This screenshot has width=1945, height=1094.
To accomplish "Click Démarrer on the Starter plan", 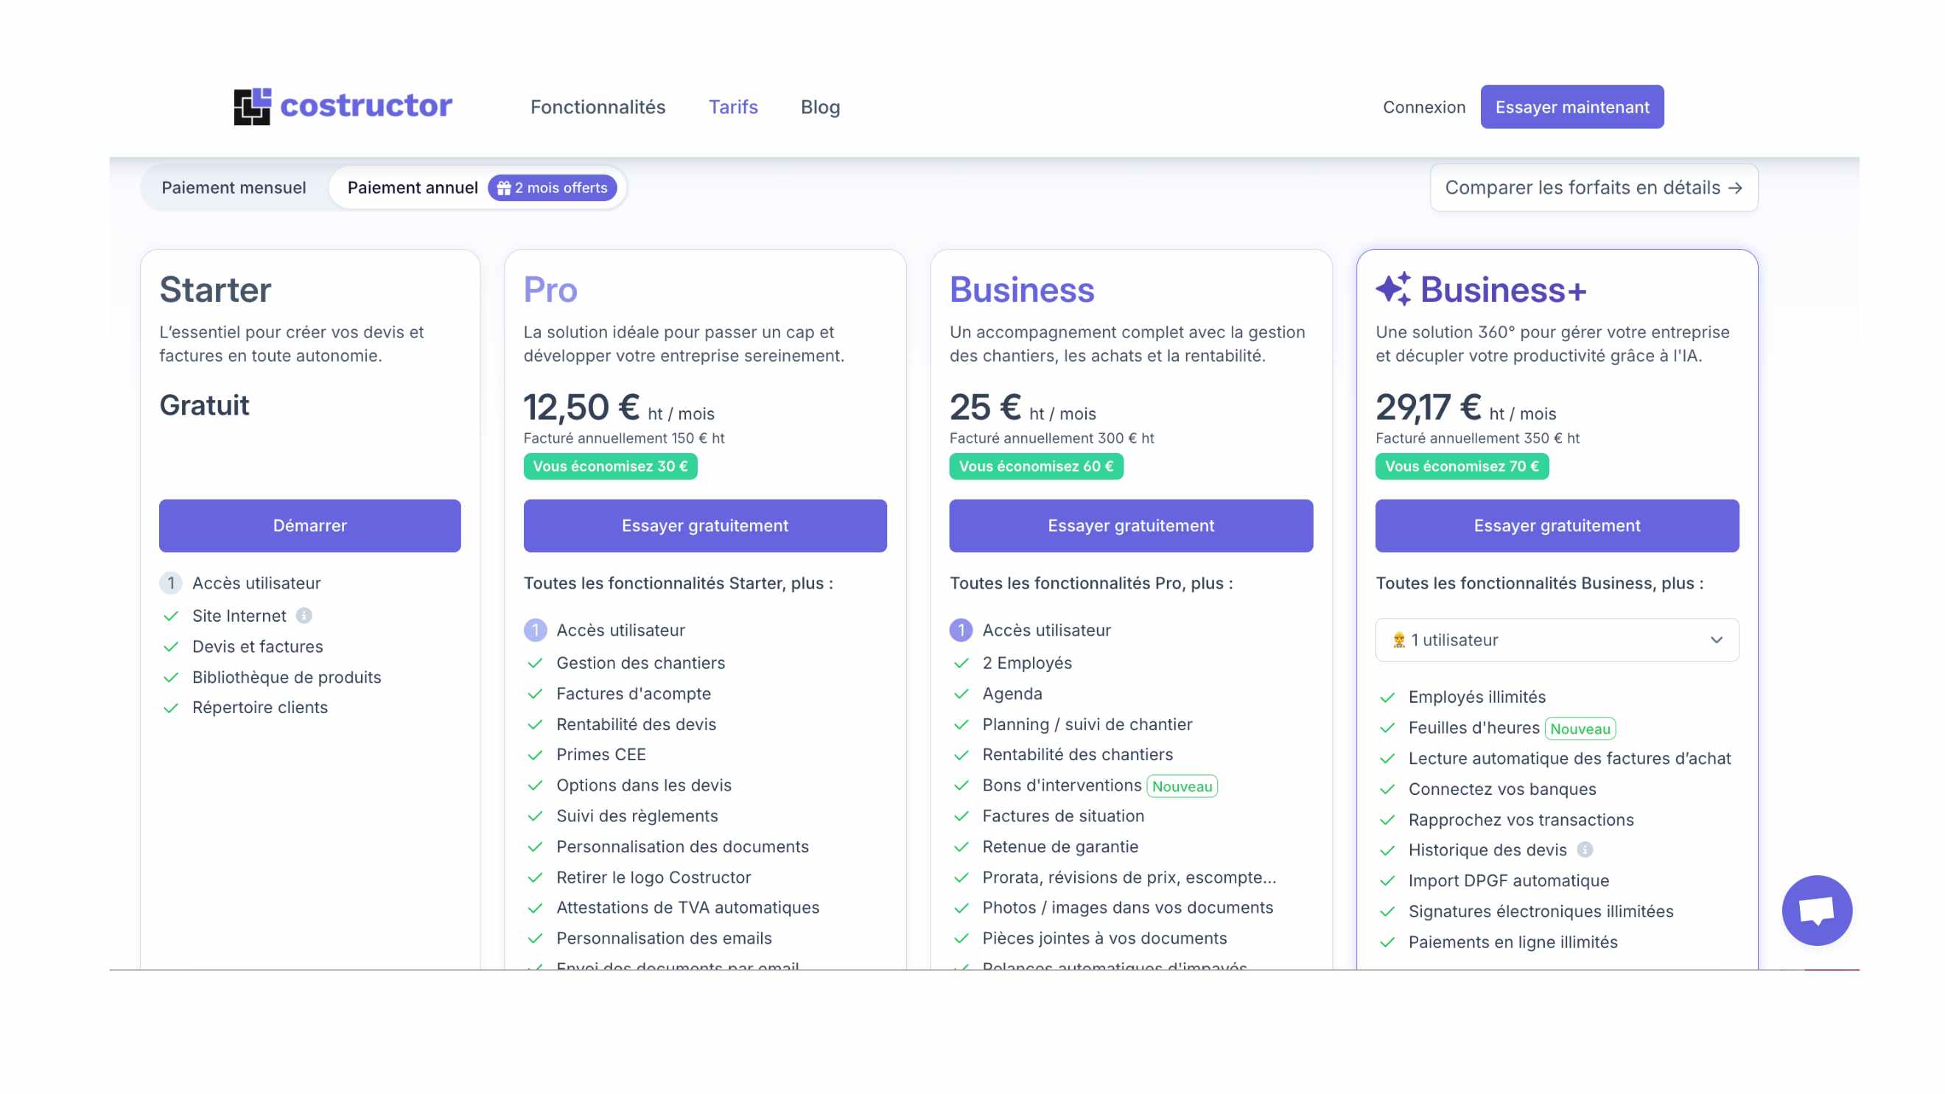I will [309, 525].
